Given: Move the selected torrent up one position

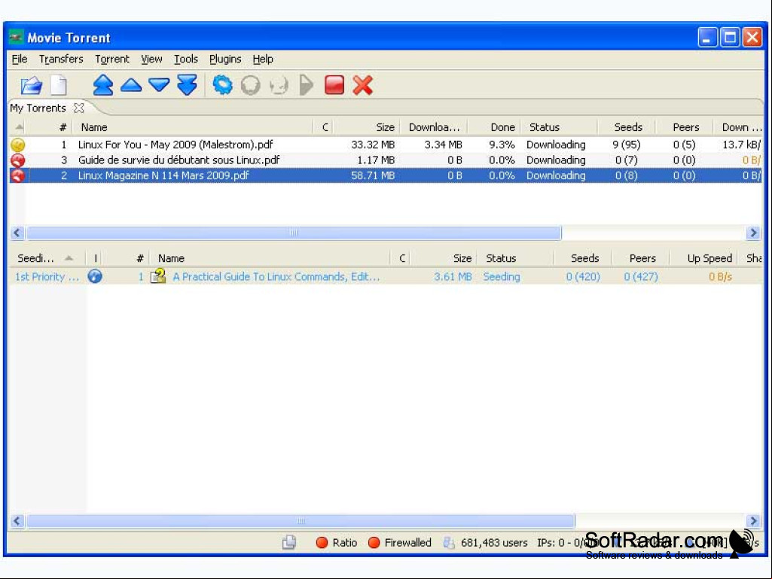Looking at the screenshot, I should point(131,84).
